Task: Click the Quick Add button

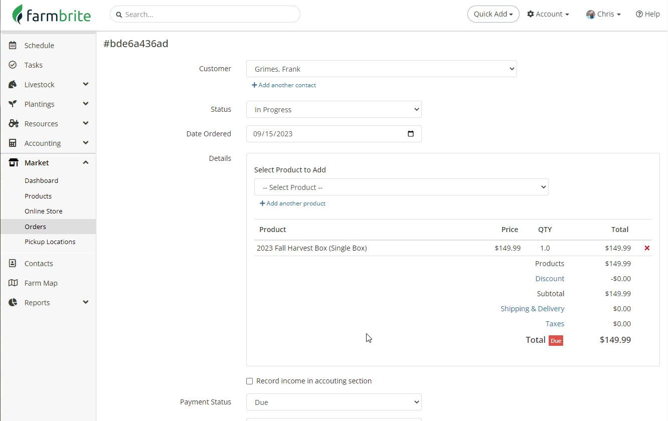Action: [x=493, y=15]
